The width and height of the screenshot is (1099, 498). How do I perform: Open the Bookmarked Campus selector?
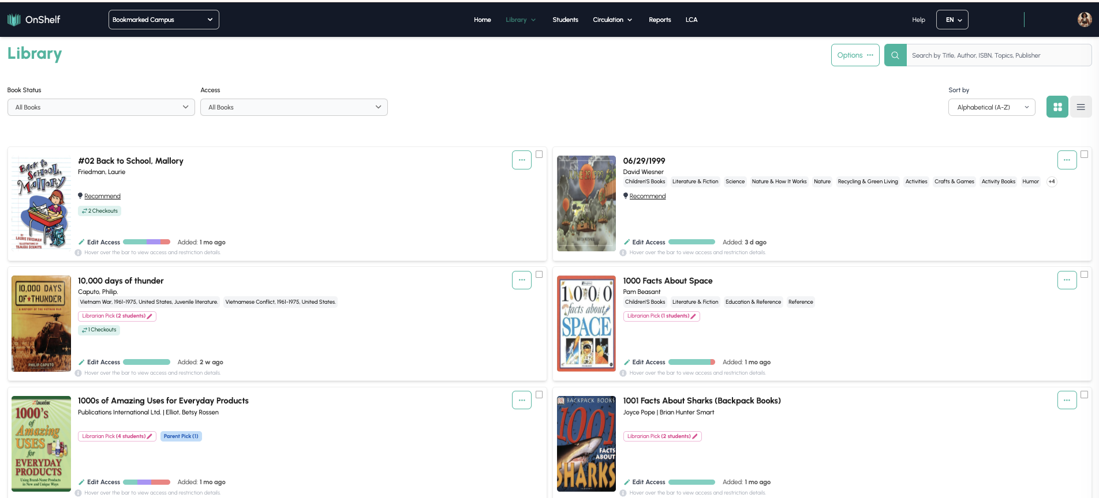point(163,20)
